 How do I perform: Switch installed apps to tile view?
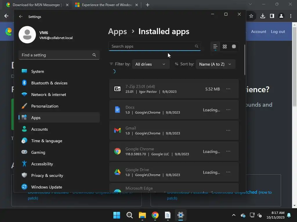234,47
